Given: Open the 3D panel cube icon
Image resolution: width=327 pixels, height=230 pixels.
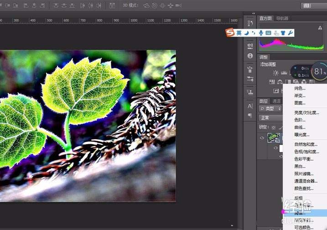Looking at the screenshot, I should tap(250, 46).
